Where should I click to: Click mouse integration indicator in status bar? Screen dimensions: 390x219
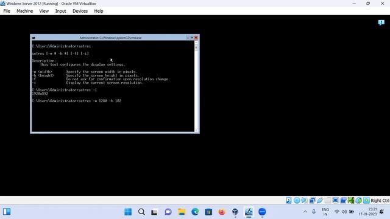[358, 200]
